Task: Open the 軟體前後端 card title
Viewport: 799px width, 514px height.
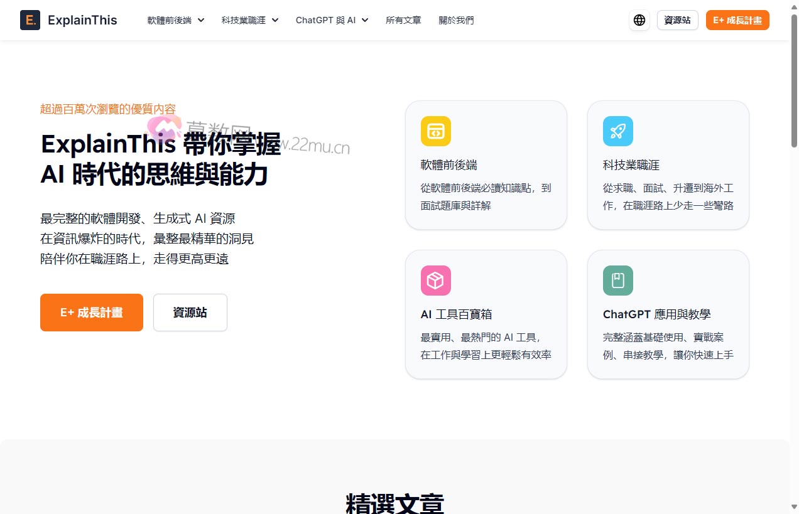Action: tap(448, 165)
